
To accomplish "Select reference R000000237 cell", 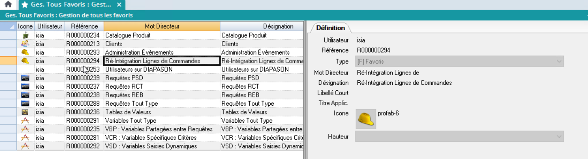I will [x=84, y=87].
